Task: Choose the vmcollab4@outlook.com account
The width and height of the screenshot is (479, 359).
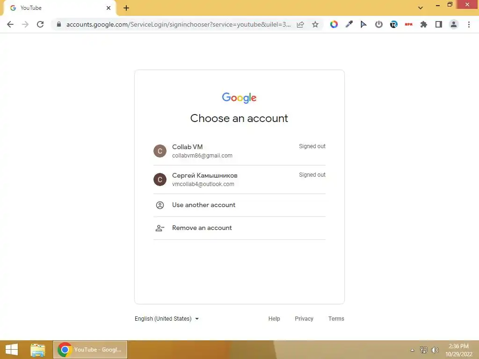Action: click(239, 179)
